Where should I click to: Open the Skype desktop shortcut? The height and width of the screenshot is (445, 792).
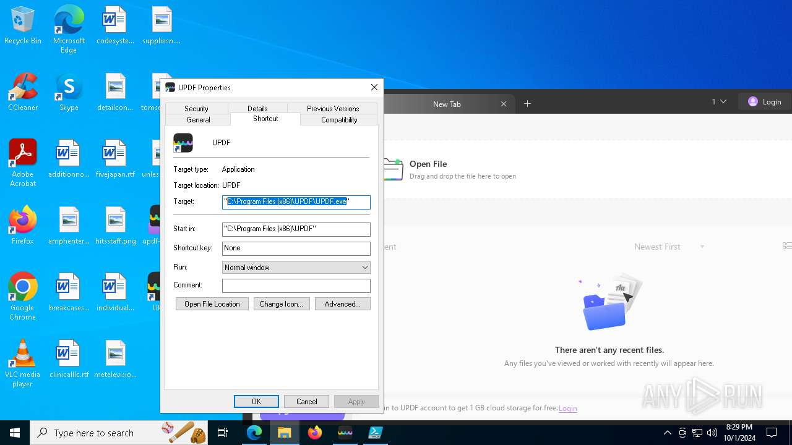69,93
